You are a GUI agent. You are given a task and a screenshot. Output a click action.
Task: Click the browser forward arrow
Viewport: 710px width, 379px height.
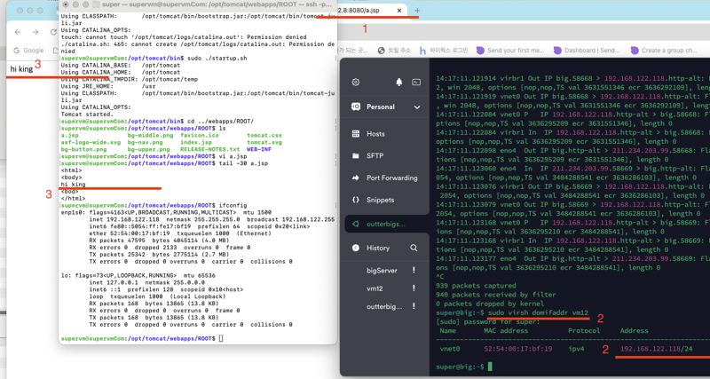(x=35, y=32)
